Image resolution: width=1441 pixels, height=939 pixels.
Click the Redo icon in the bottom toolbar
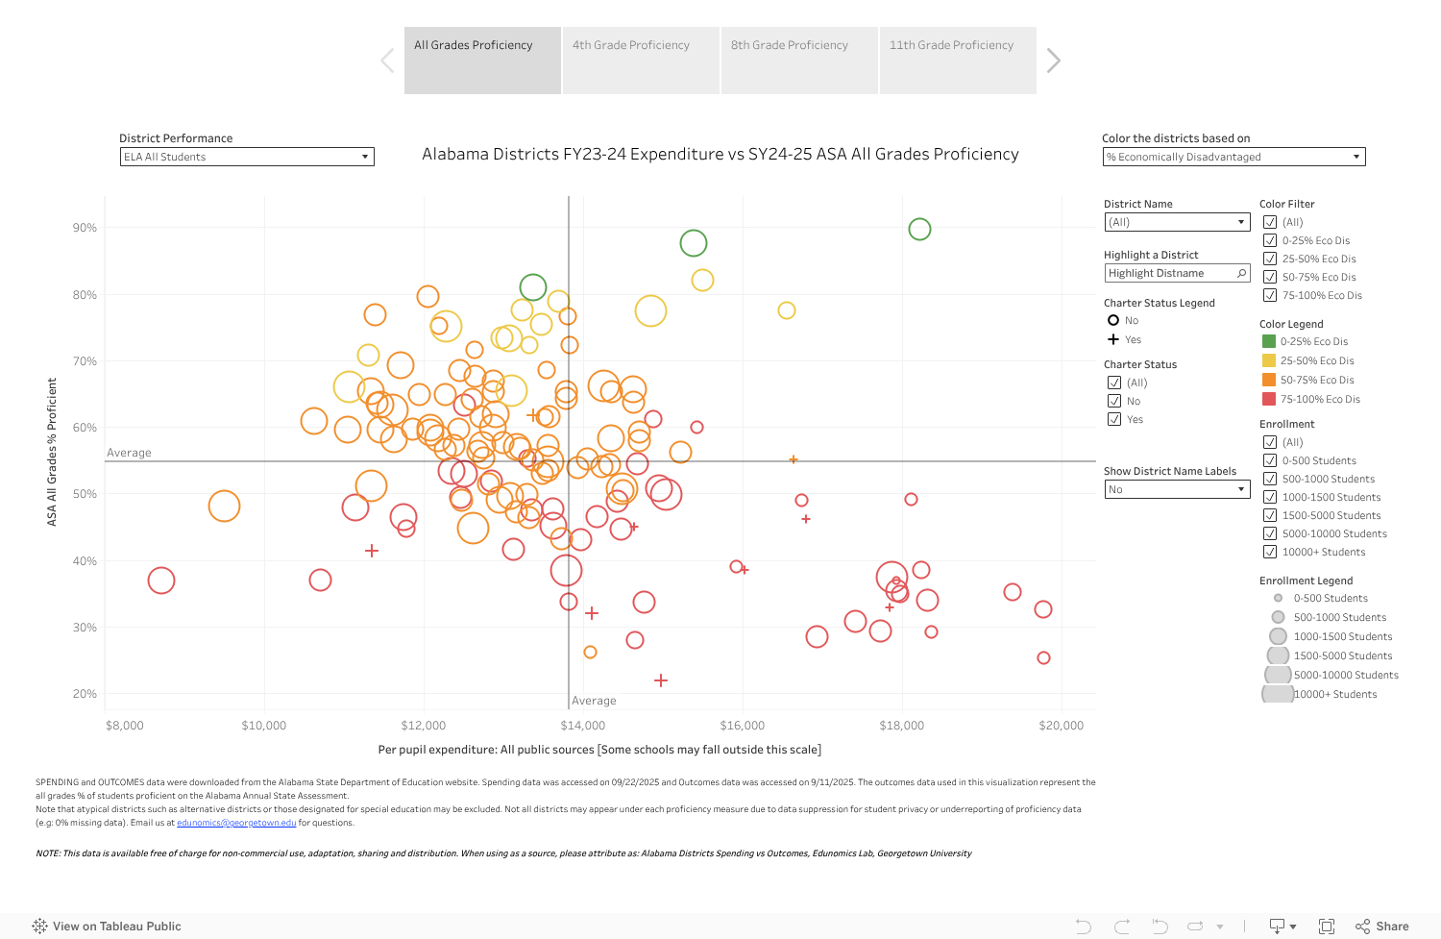pyautogui.click(x=1122, y=926)
